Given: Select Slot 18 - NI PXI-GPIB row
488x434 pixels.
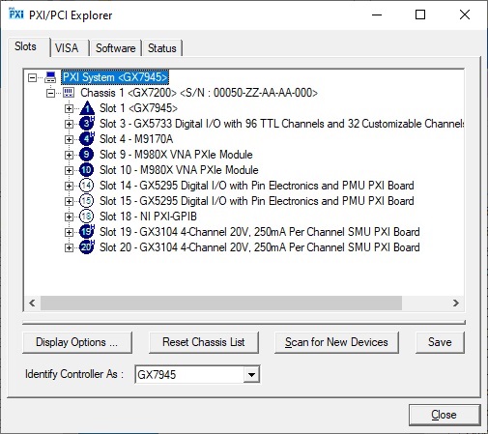Looking at the screenshot, I should pos(148,217).
